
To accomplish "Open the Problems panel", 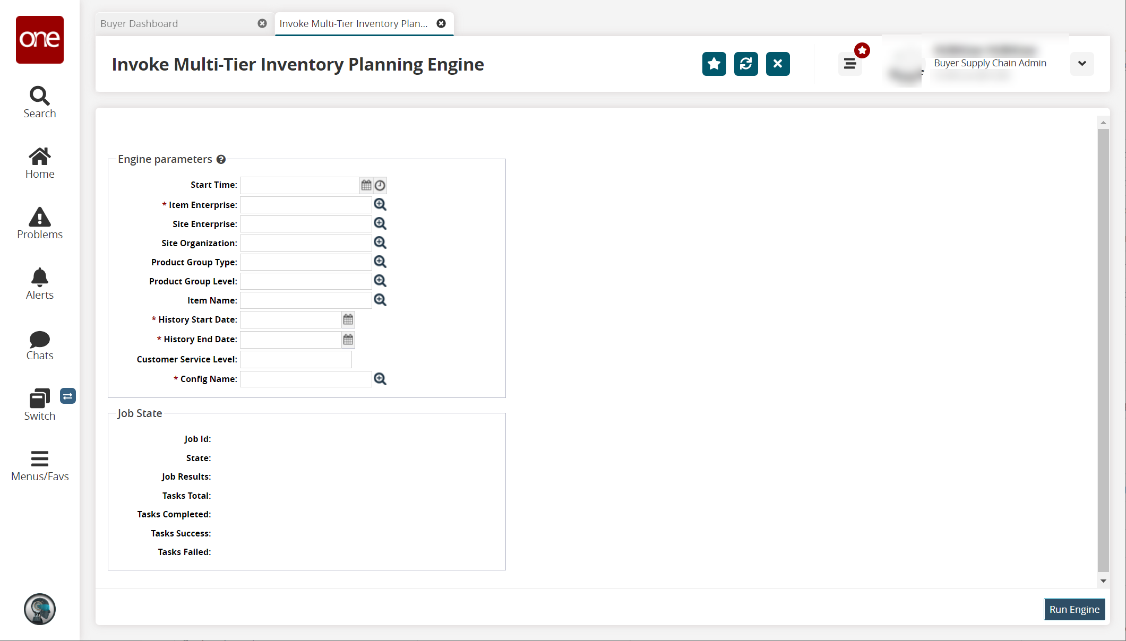I will coord(40,223).
